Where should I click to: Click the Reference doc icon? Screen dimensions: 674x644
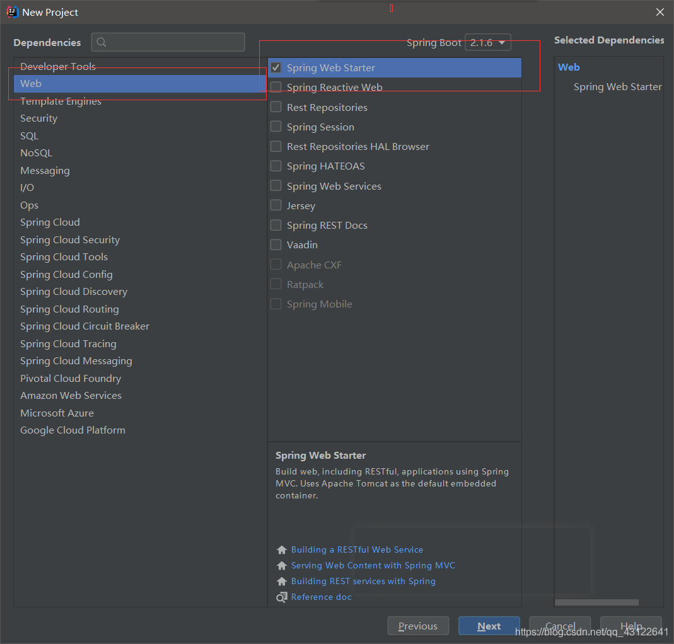tap(282, 597)
